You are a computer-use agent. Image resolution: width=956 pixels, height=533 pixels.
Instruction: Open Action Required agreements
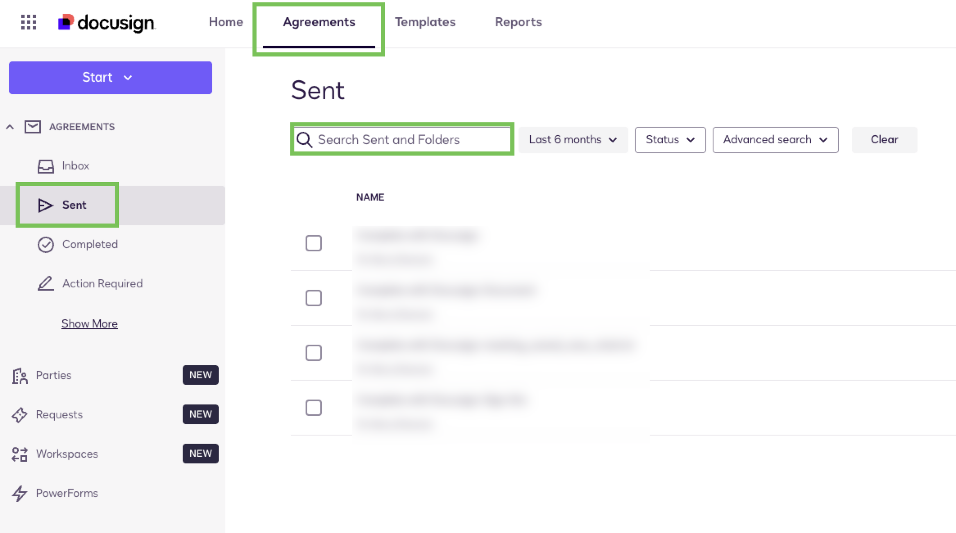point(102,284)
